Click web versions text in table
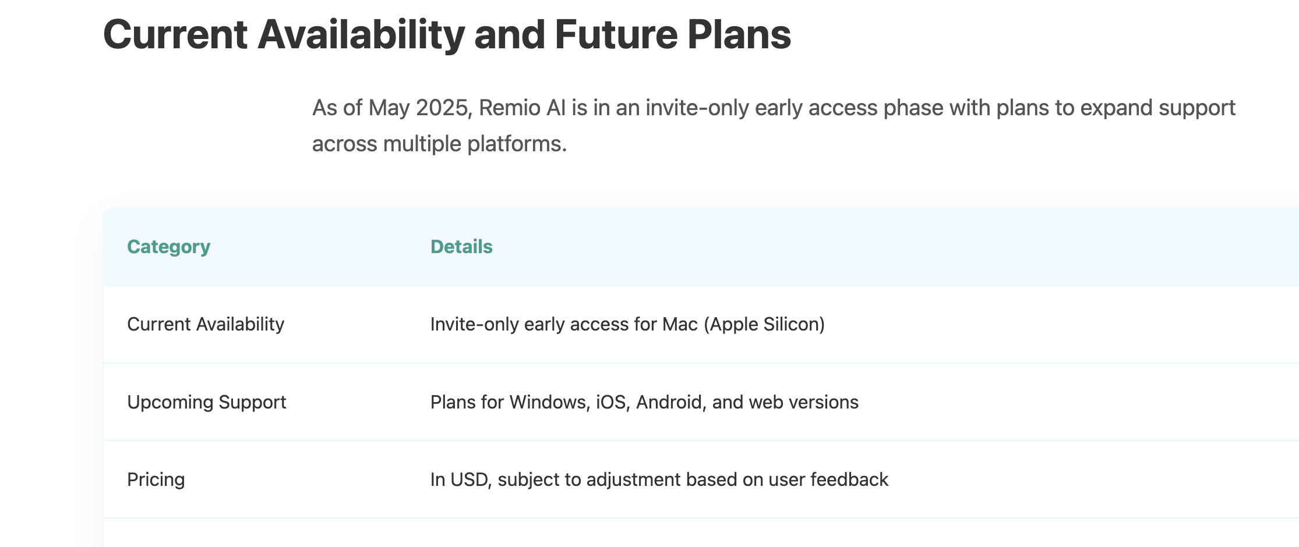 803,402
